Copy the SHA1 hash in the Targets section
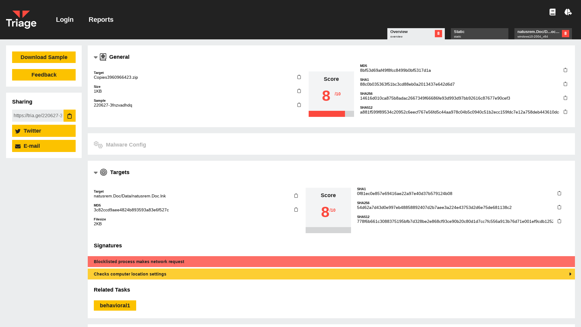581x327 pixels. [559, 193]
